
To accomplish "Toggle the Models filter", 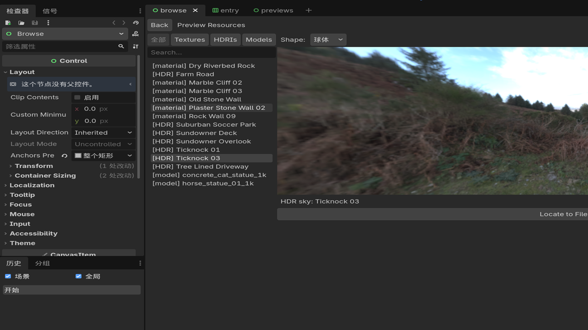I will pyautogui.click(x=259, y=39).
